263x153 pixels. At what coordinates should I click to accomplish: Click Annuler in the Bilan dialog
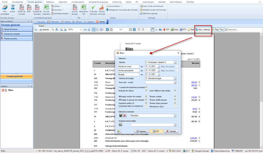(171, 131)
